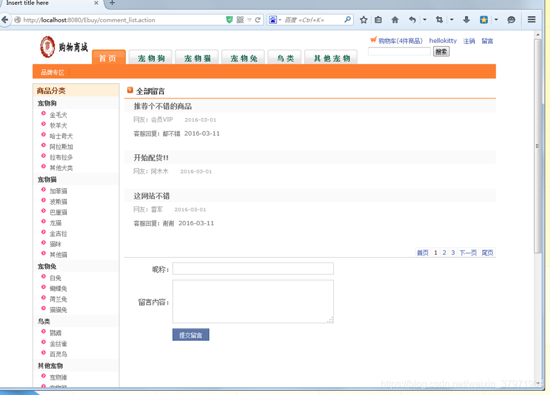Click the crop screenshot toolbar icon
This screenshot has width=550, height=395.
(439, 20)
